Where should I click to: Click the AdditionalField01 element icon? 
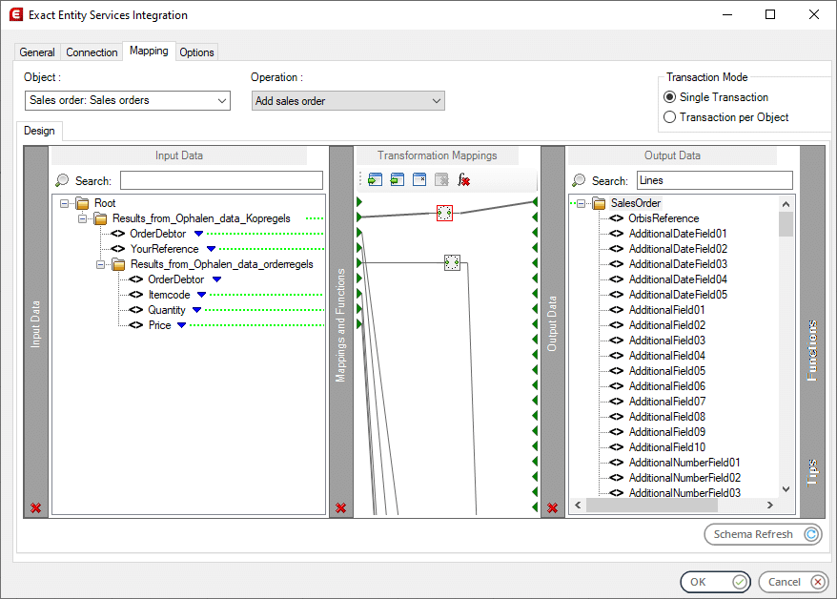coord(617,310)
